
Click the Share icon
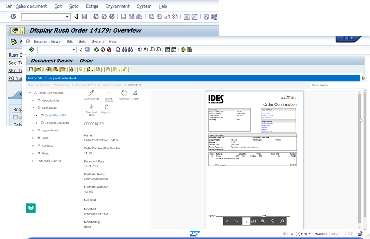tap(135, 93)
